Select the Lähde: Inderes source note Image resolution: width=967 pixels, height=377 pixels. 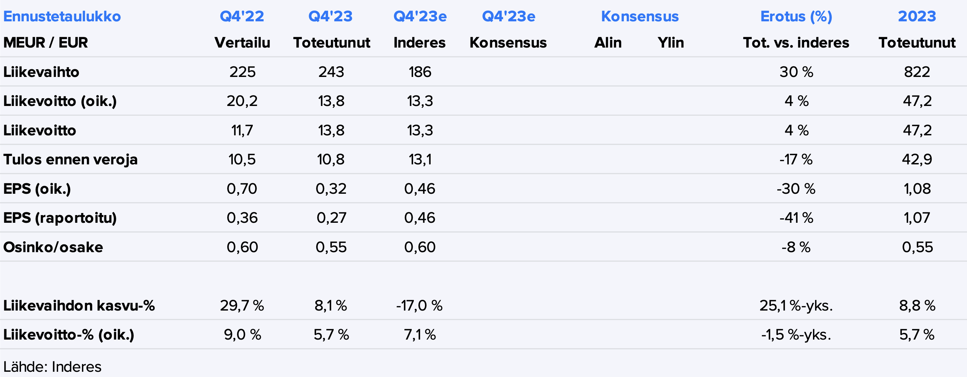click(x=52, y=367)
